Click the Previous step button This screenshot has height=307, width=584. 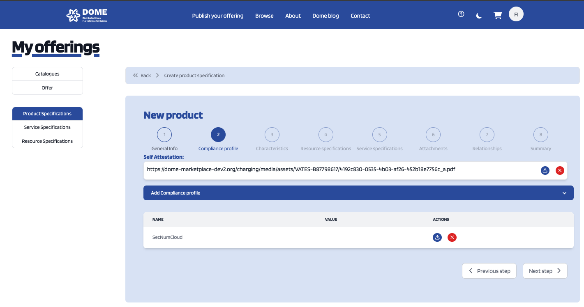489,271
